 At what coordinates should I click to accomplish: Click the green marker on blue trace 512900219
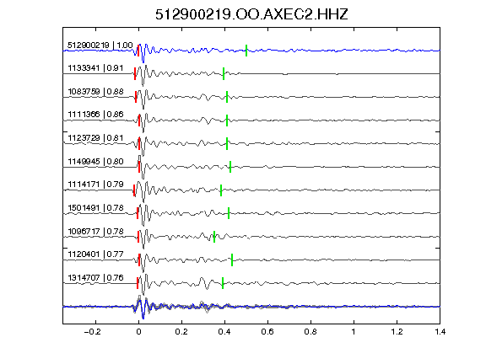click(x=246, y=51)
